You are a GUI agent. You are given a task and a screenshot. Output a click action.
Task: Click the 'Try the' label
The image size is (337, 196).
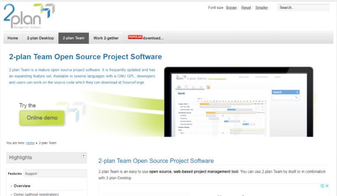click(x=27, y=105)
